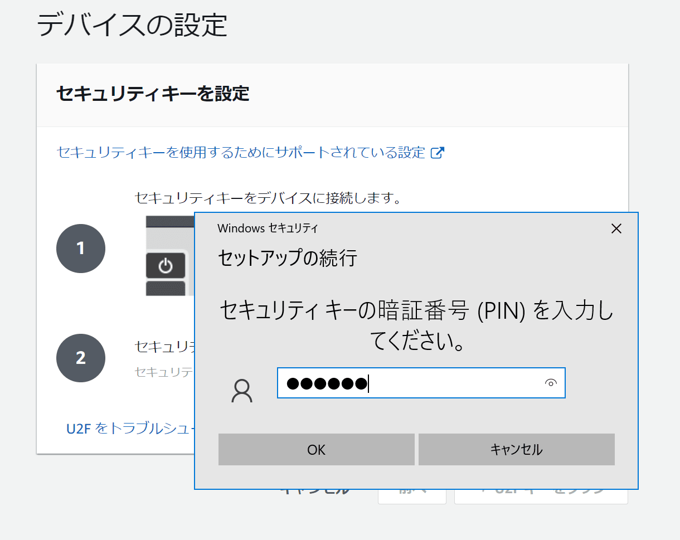
Task: Click OK in the Windows security dialog
Action: (x=316, y=449)
